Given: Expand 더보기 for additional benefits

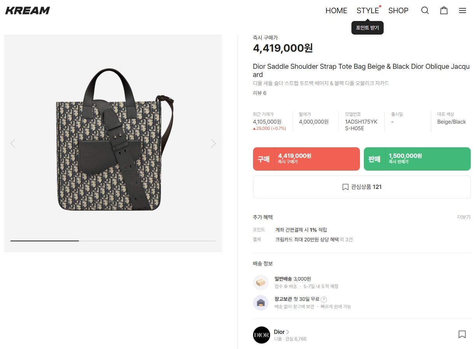Looking at the screenshot, I should coord(463,217).
